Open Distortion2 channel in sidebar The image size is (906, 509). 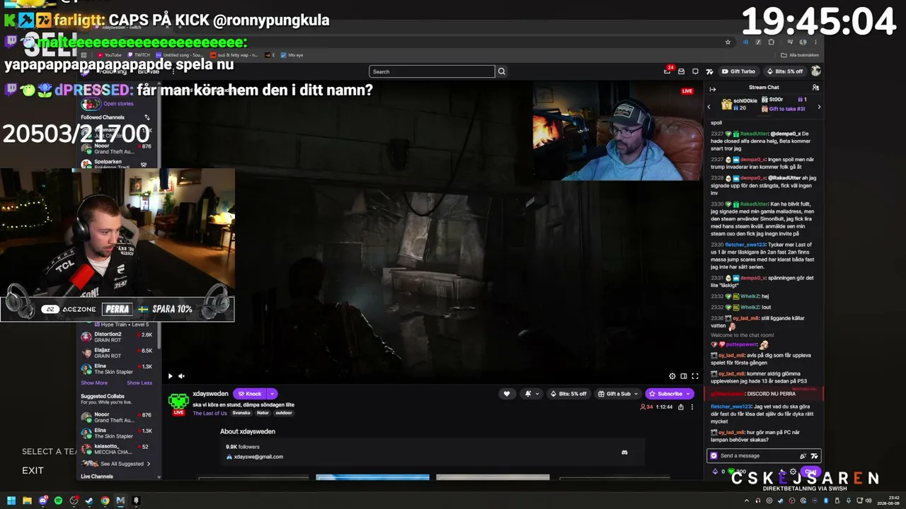(117, 337)
